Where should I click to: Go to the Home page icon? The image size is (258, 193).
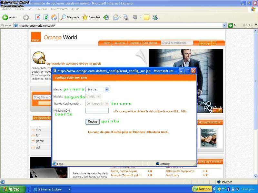pyautogui.click(x=54, y=17)
